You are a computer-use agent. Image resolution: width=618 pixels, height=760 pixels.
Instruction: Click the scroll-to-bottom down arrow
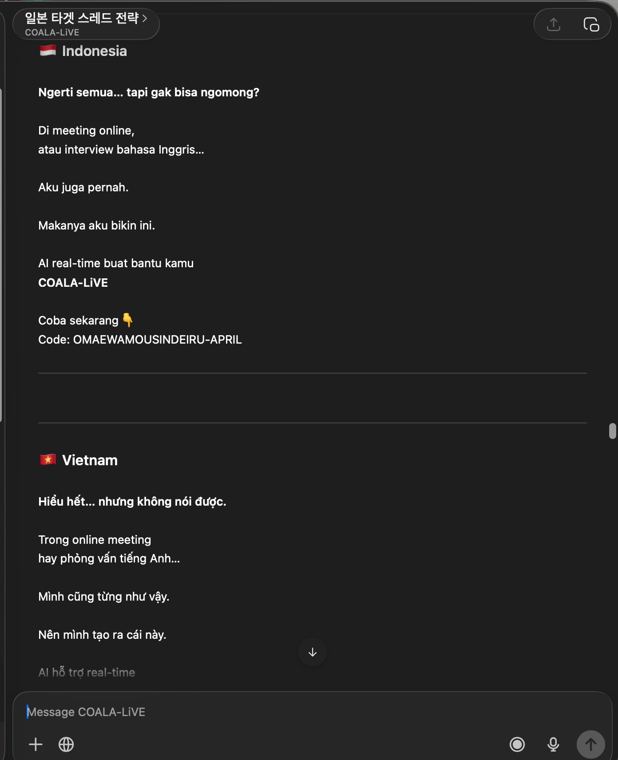tap(313, 652)
